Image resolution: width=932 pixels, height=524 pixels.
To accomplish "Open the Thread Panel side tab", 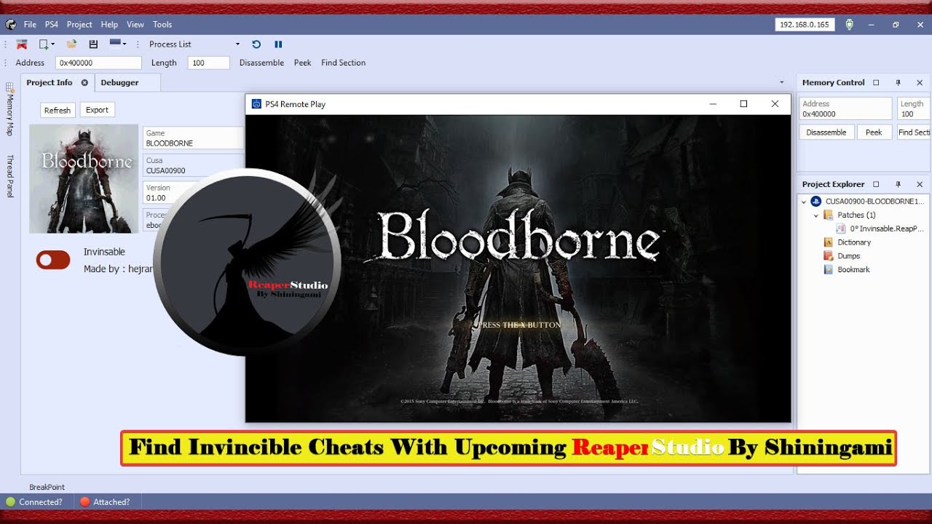I will [10, 176].
